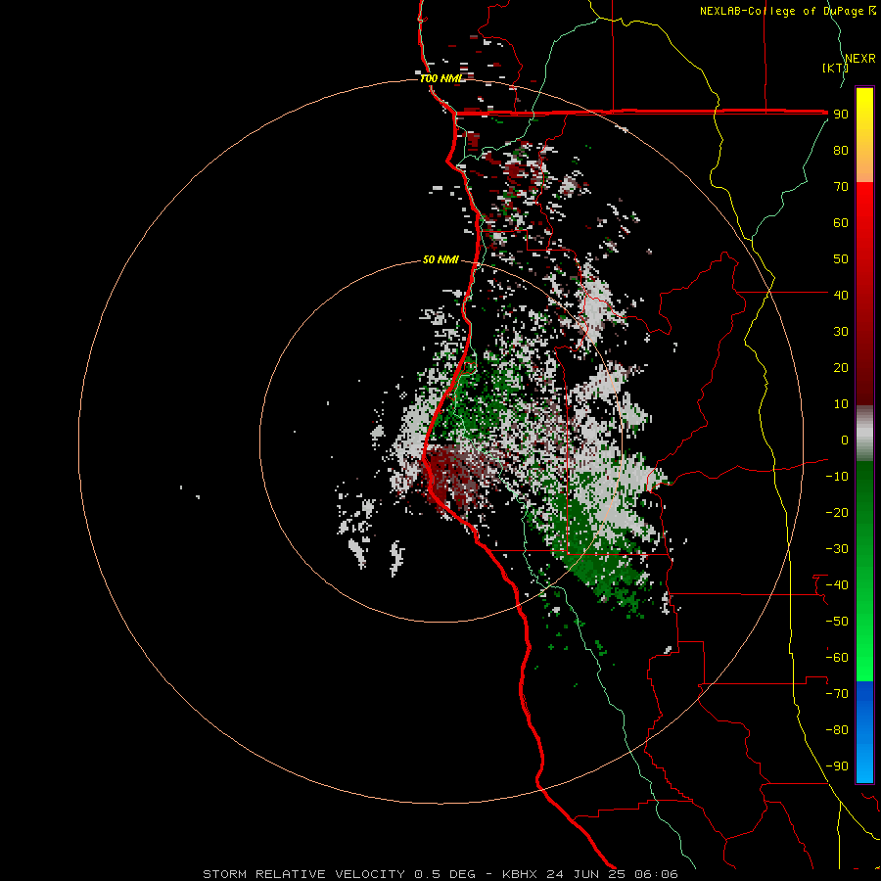Click the positive 50 value on velocity scale

[x=841, y=259]
